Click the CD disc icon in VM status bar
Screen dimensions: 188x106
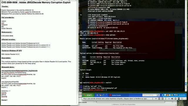click(175, 99)
